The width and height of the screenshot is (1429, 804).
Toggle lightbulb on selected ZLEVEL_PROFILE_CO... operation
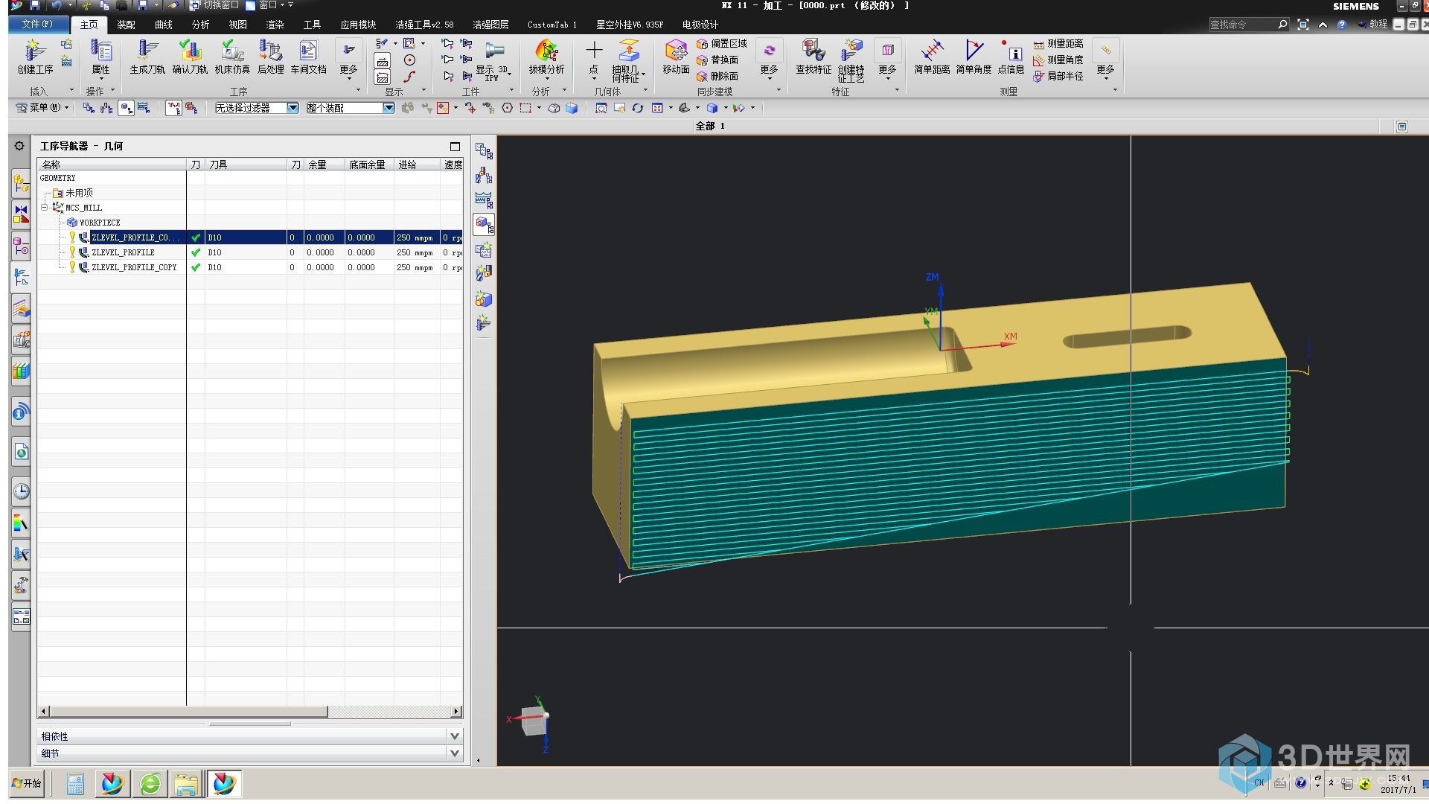[x=72, y=237]
